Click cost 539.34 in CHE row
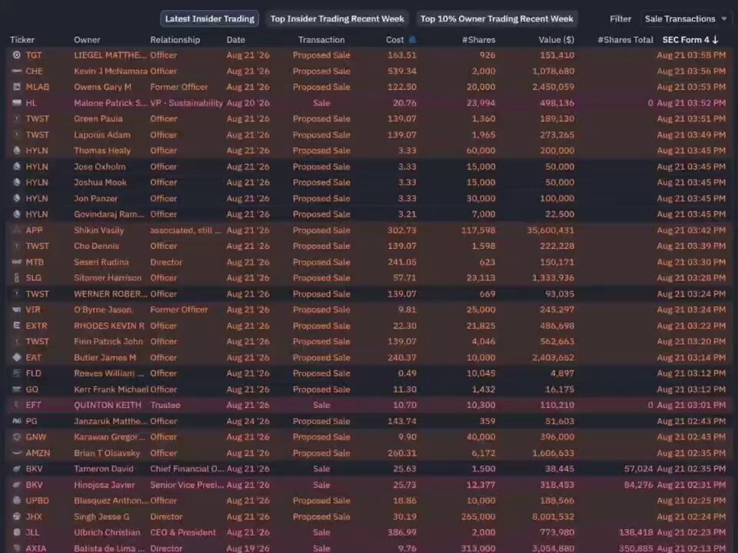The image size is (738, 553). click(x=402, y=71)
